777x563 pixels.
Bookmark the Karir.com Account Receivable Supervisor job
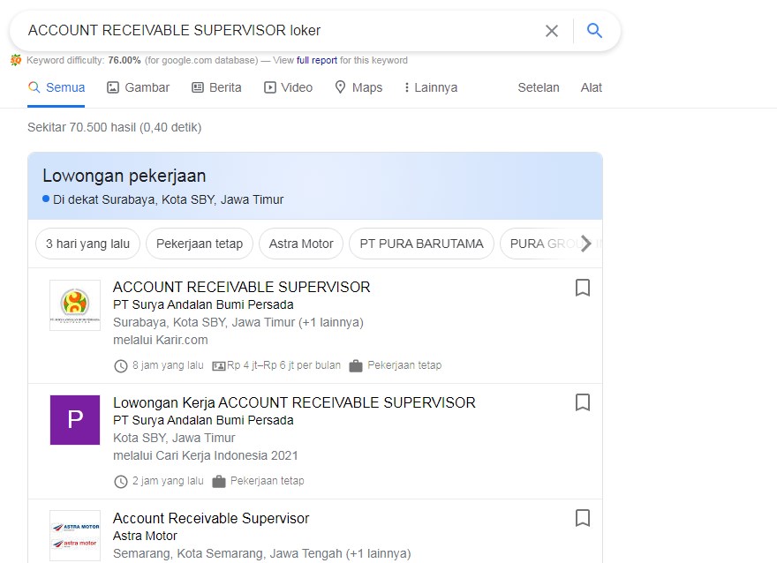pos(583,288)
